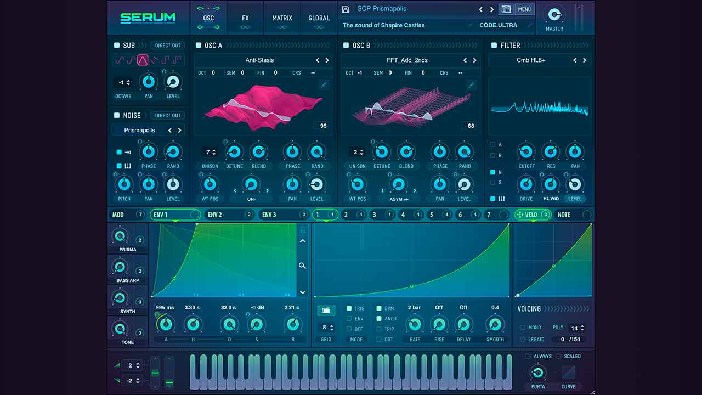The width and height of the screenshot is (702, 395).
Task: Open the MENU button in the header
Action: 524,9
